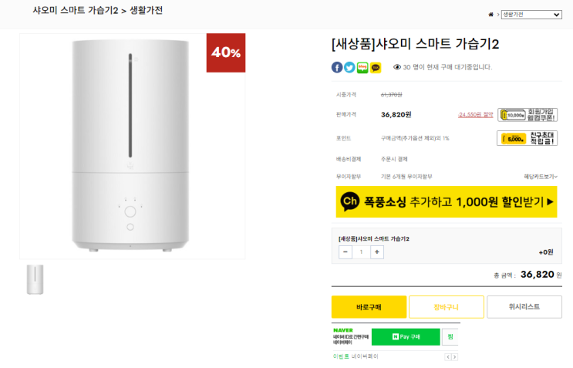This screenshot has height=368, width=573.
Task: Share via Naver blog icon
Action: [x=362, y=67]
